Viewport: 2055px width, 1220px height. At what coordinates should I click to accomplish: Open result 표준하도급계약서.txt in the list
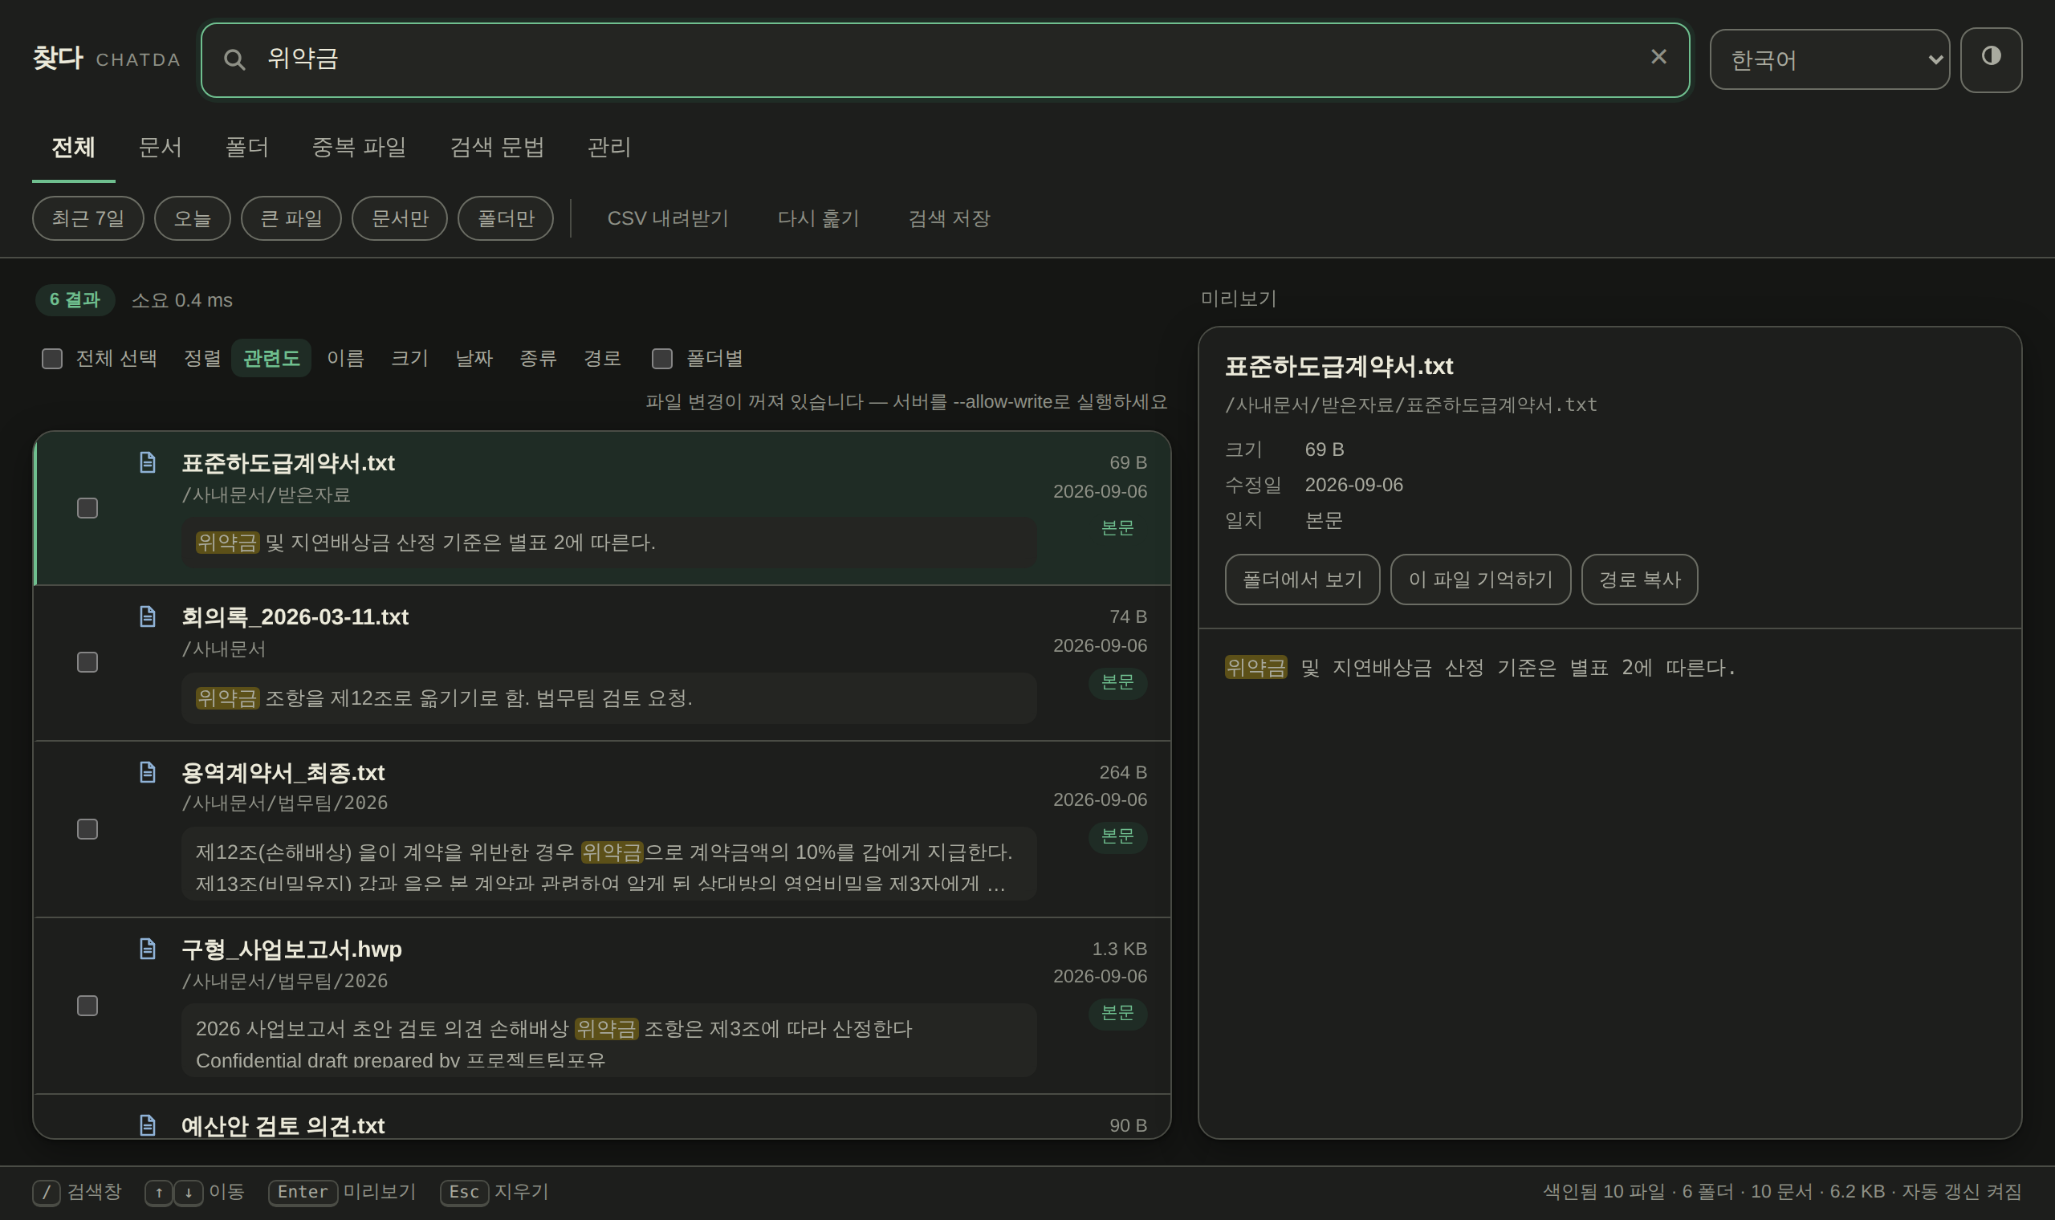tap(602, 508)
